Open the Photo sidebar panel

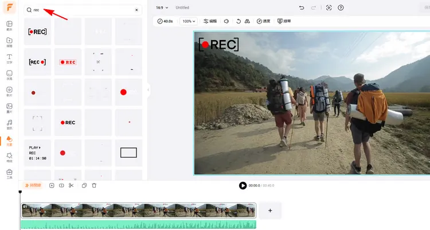pos(9,108)
